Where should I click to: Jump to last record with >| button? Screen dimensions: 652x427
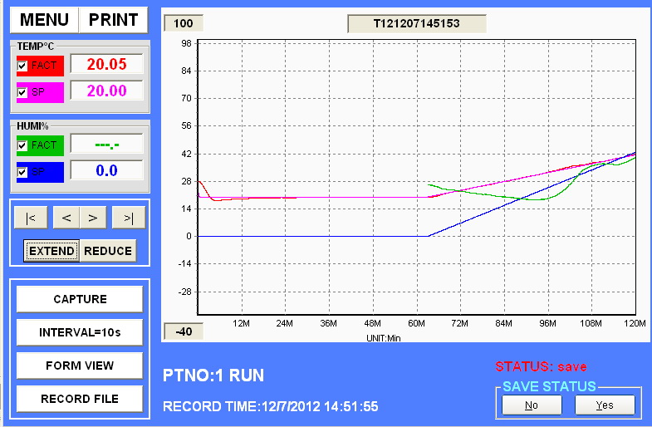(129, 218)
